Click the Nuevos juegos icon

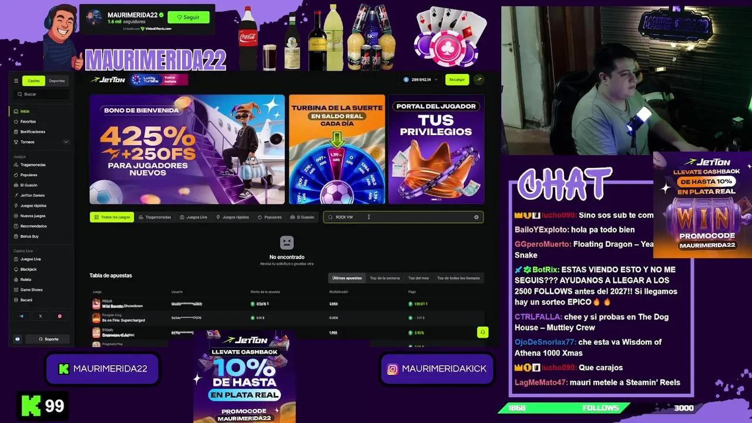16,216
